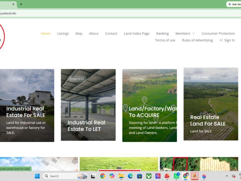Click the cloud sync status tray icon
This screenshot has height=181, width=241.
[x=234, y=176]
